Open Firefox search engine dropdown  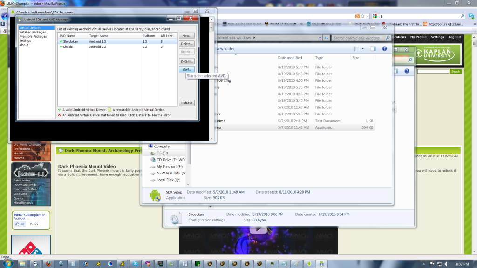click(375, 16)
